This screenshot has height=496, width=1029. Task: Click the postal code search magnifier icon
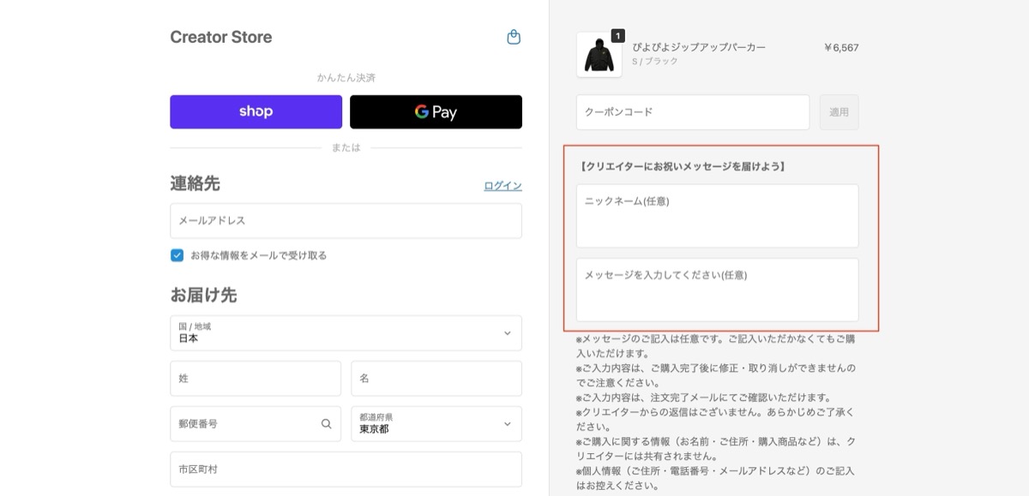coord(326,423)
